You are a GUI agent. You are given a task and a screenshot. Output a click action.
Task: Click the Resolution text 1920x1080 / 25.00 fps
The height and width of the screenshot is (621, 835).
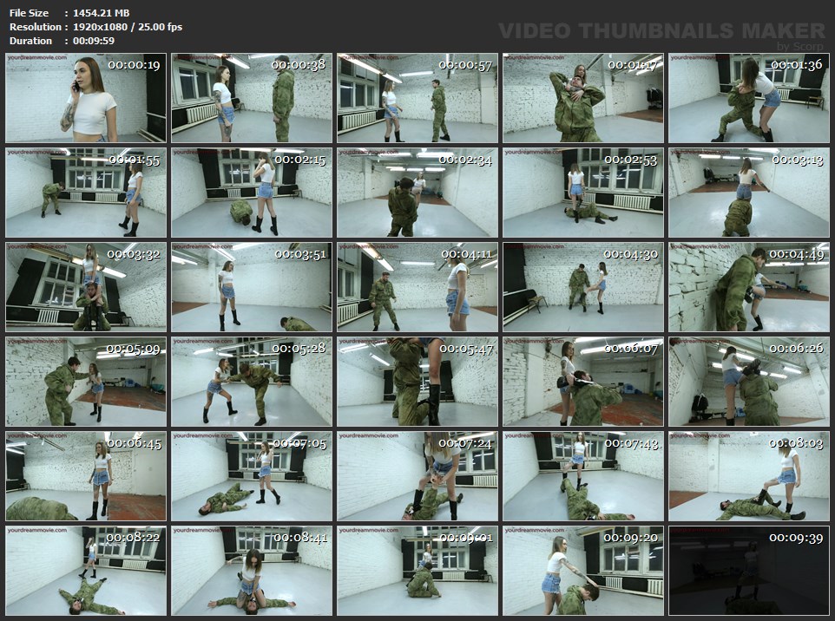tap(128, 27)
